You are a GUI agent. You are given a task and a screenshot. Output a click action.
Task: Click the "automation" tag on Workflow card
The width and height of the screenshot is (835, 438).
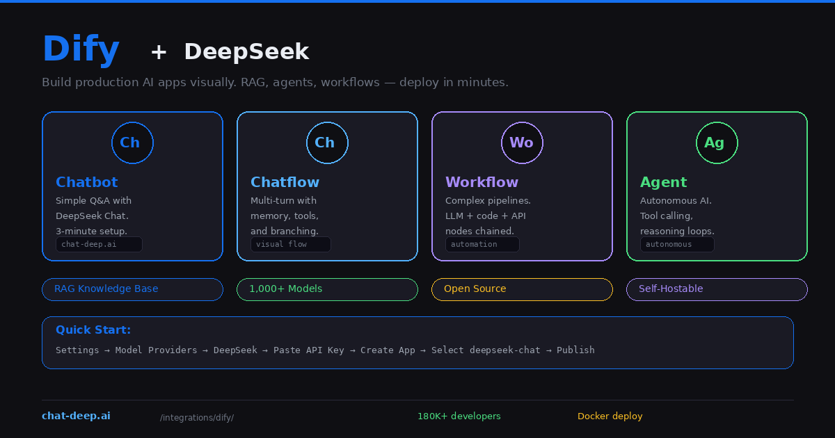point(482,244)
